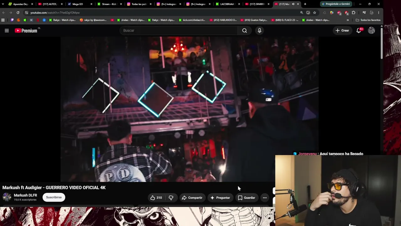Click the 19,6 K suscriptores text

pos(25,200)
